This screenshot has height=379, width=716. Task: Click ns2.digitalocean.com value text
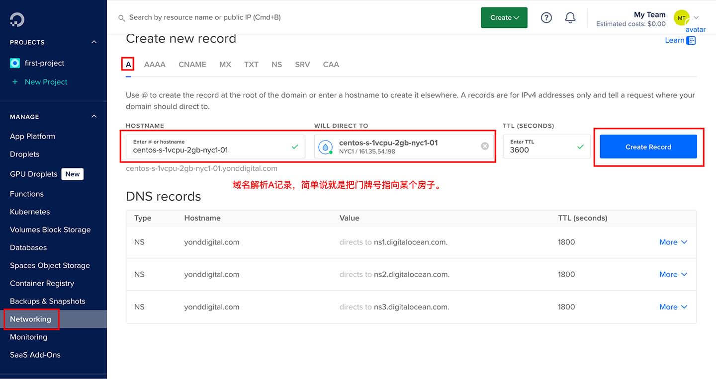click(412, 274)
